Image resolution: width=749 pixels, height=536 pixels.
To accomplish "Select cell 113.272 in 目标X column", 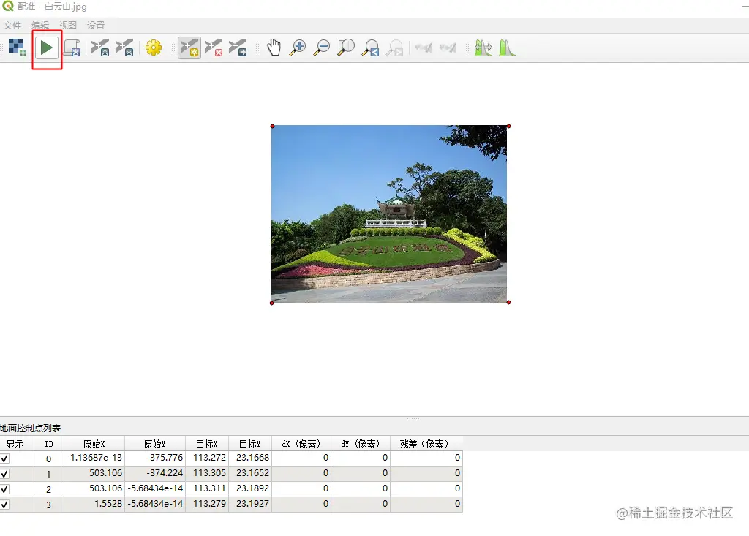I will click(207, 458).
